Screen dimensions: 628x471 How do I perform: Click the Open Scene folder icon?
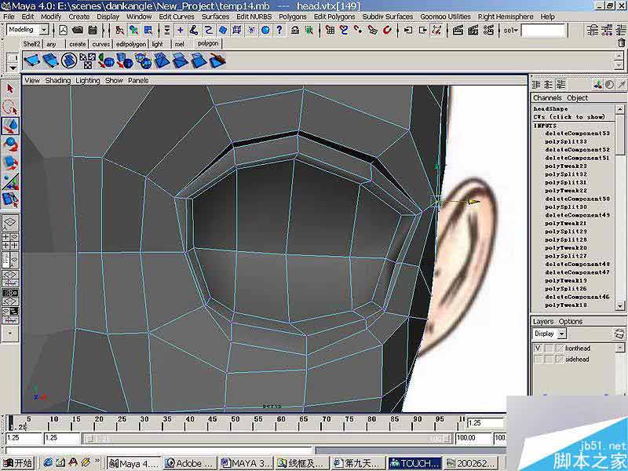pos(78,30)
